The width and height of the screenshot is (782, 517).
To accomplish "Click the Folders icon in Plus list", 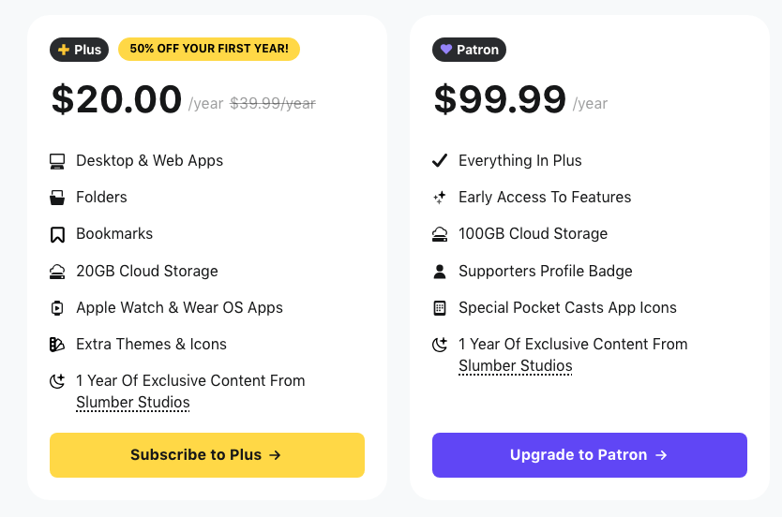I will [x=57, y=198].
